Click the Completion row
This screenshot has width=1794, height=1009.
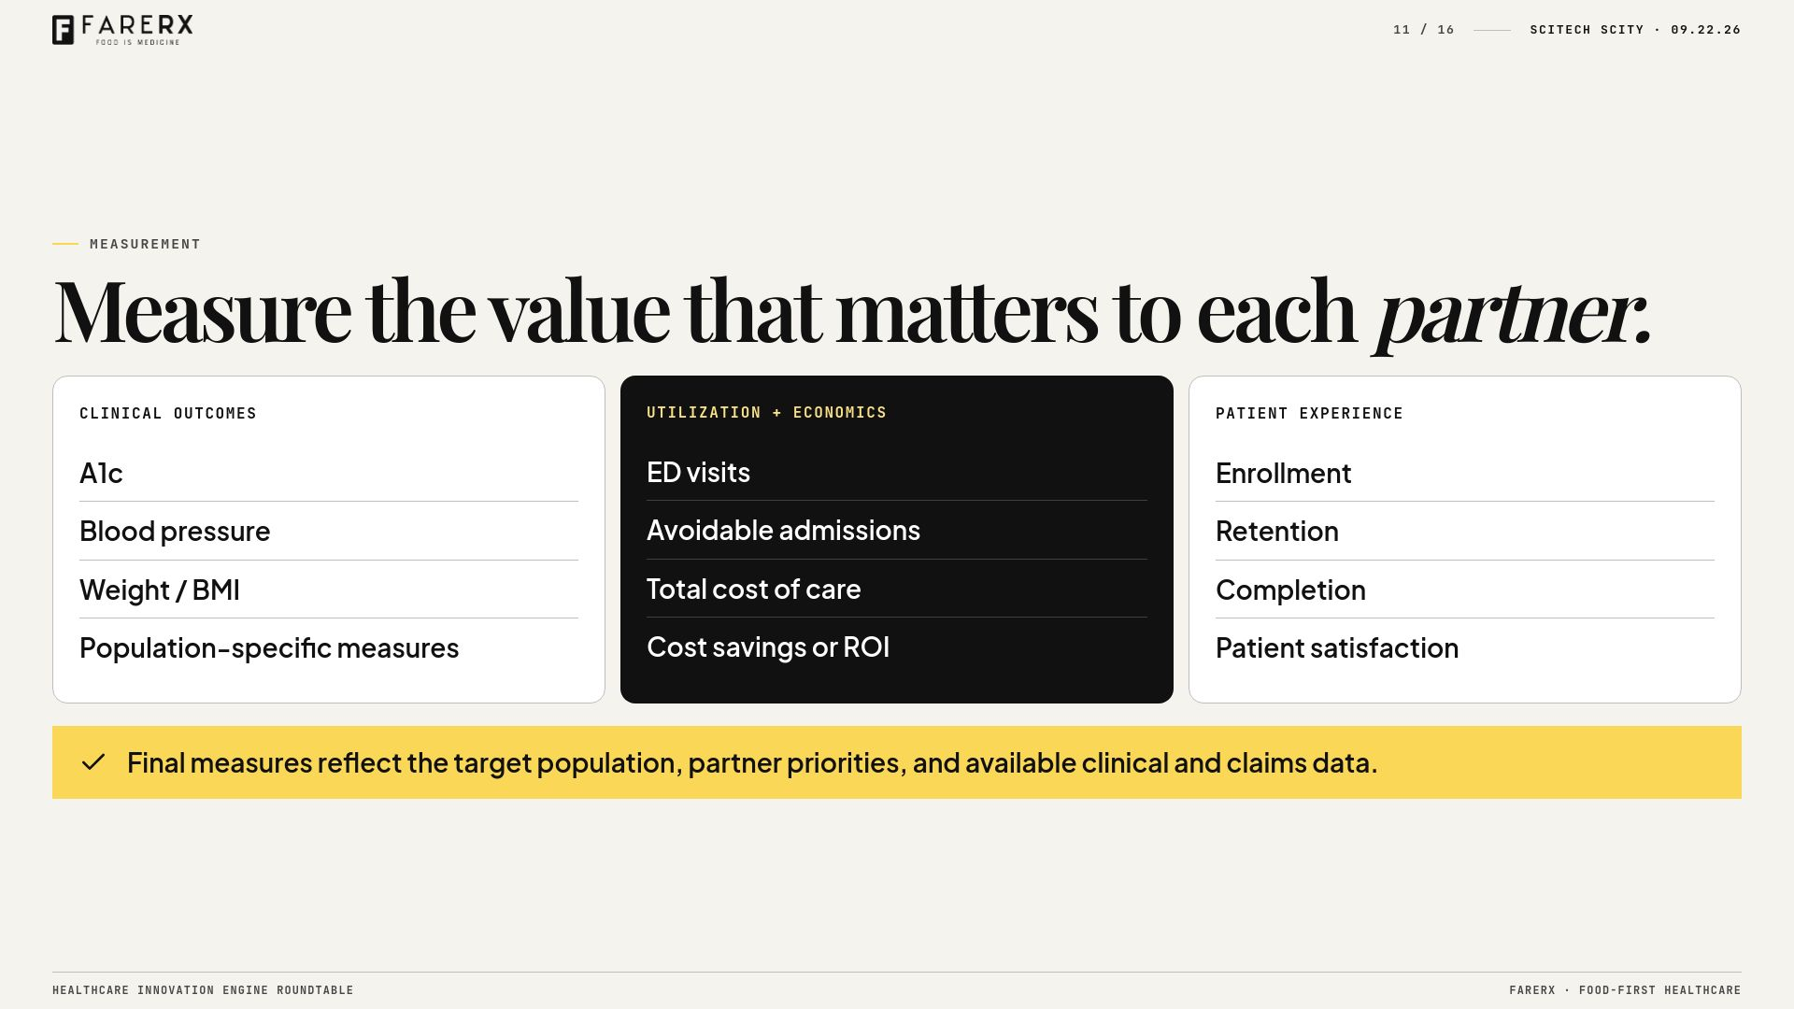(1464, 590)
